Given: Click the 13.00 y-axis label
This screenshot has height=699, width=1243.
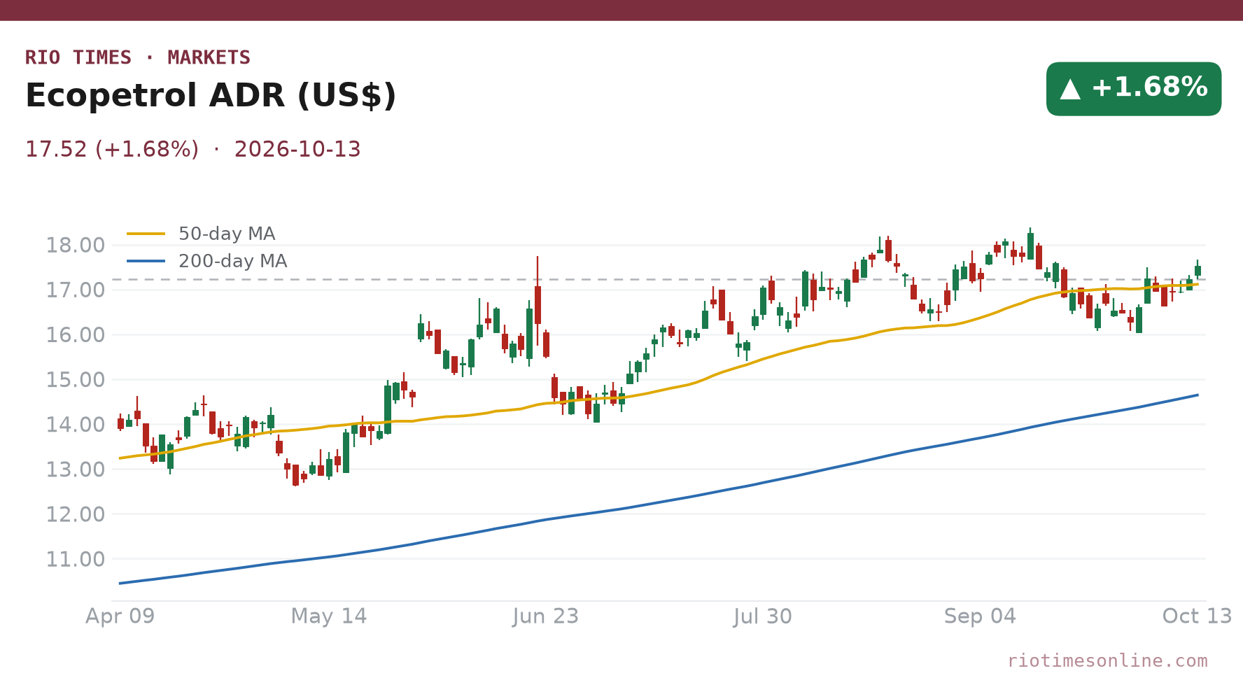Looking at the screenshot, I should 75,469.
